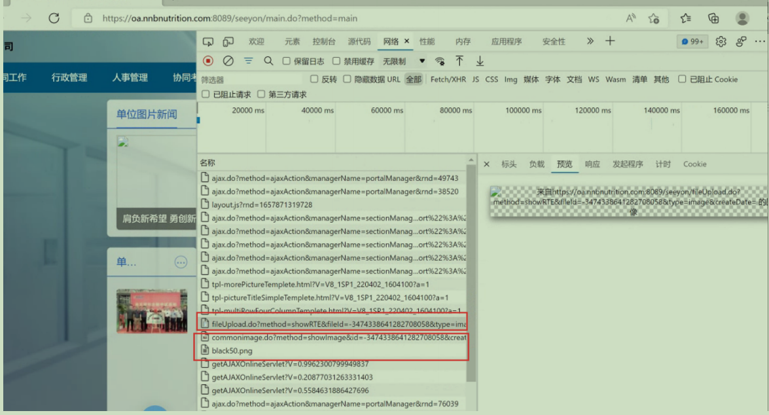Open the 无限制 throttling dropdown
Viewport: 769px width, 415px height.
pyautogui.click(x=403, y=62)
